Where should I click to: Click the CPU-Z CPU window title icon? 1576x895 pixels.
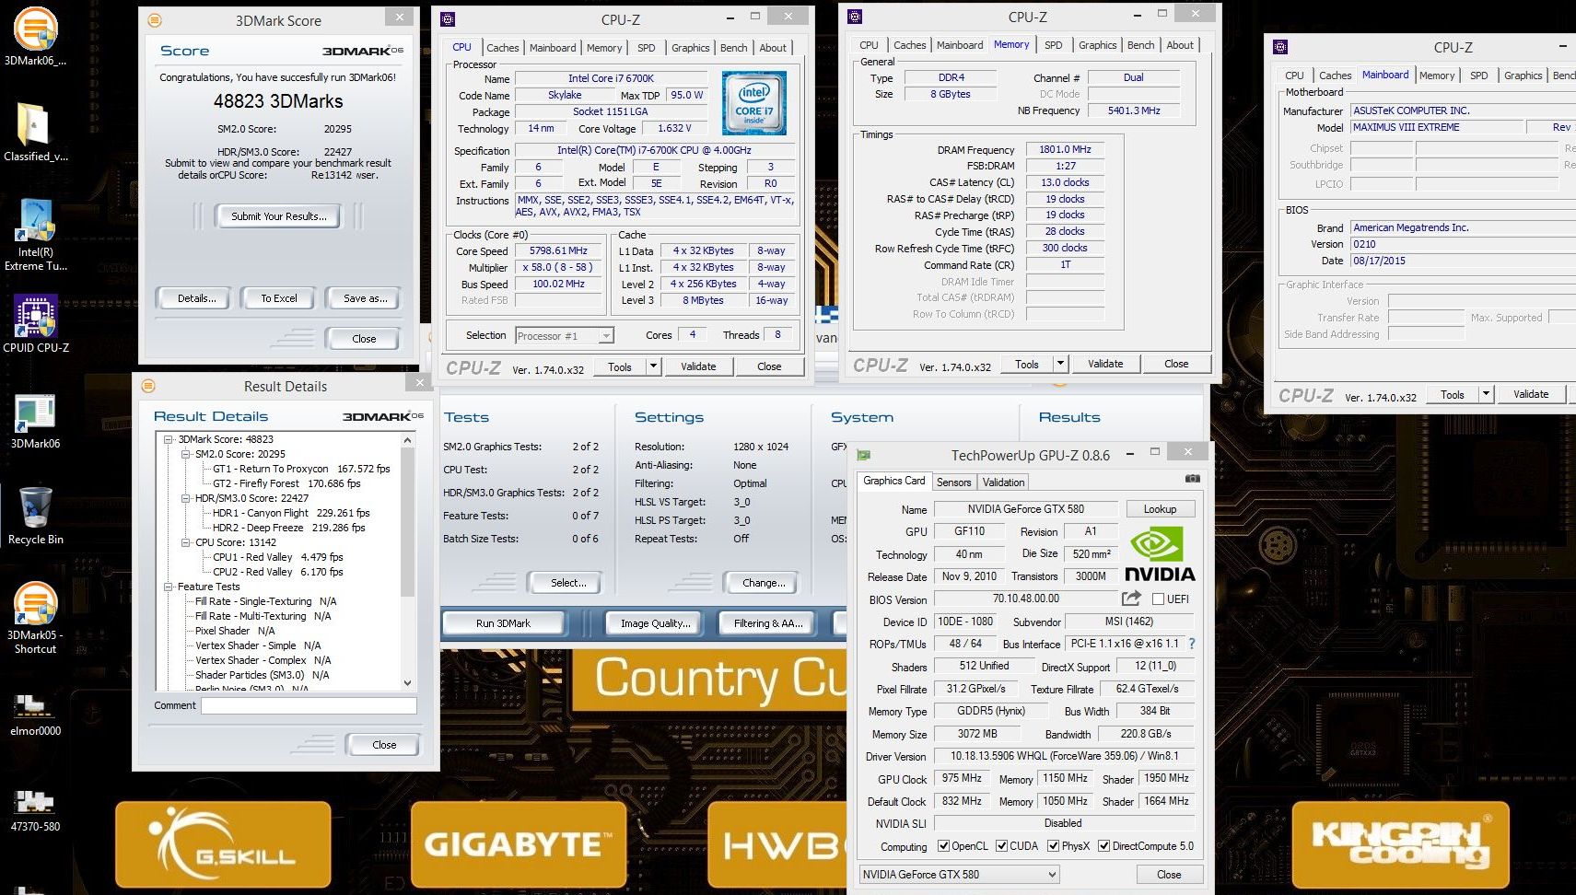coord(448,18)
